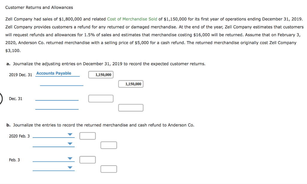
Task: Click the credit amount box for 2020 Feb. 3
Action: [x=109, y=145]
